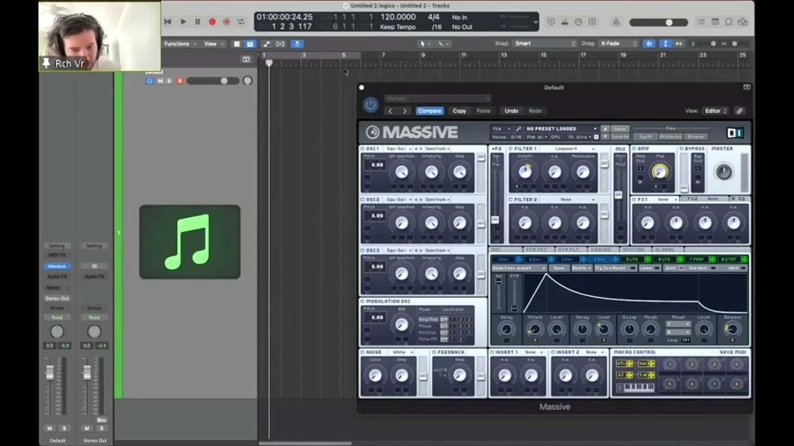
Task: Click the 8 STEP green drag cross icon
Action: (x=744, y=260)
